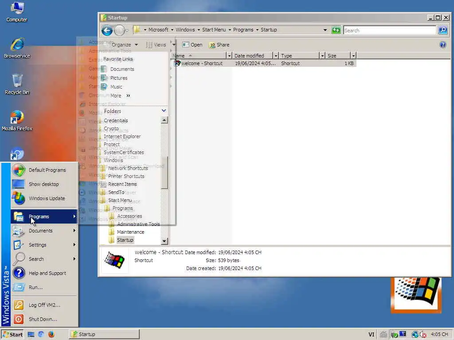Select Network Shortcuts folder in tree

128,168
